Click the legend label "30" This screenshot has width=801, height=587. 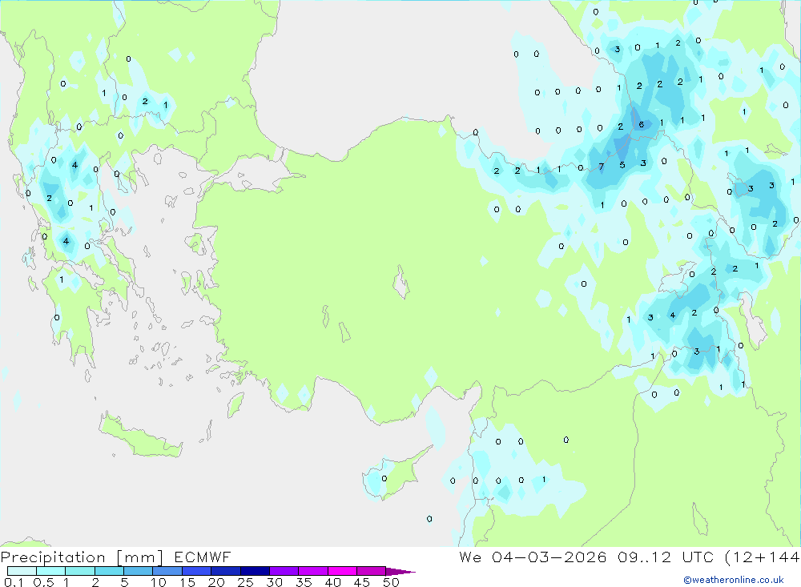(274, 582)
